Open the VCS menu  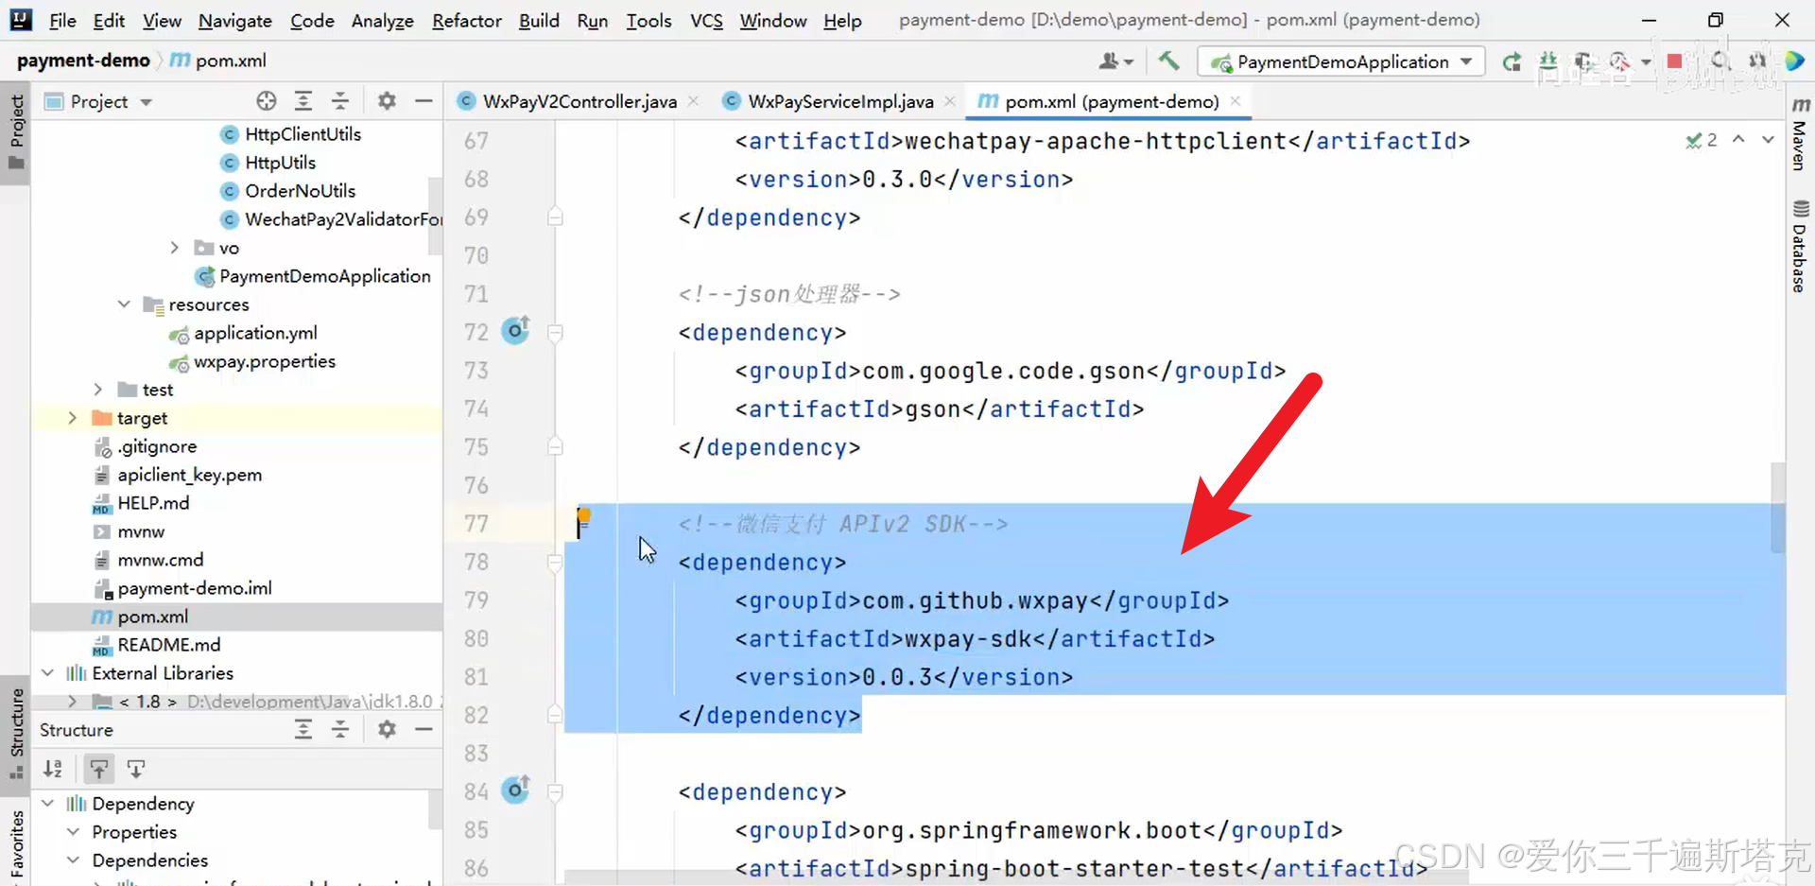(706, 20)
